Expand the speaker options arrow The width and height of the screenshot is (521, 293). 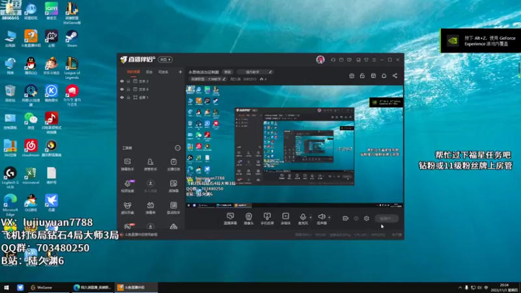click(330, 217)
